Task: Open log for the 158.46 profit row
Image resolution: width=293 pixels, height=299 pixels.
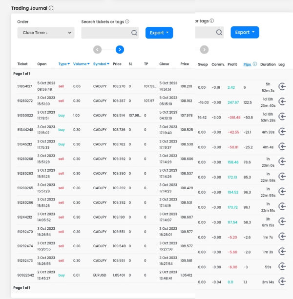Action: click(282, 162)
